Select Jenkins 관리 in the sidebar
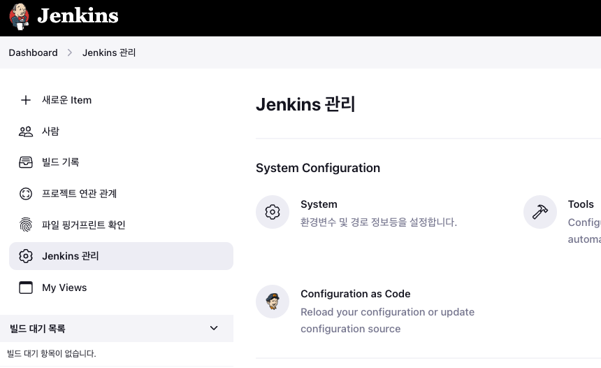The width and height of the screenshot is (601, 368). pos(121,256)
